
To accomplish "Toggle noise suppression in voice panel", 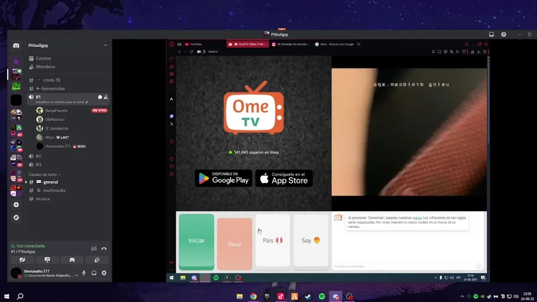I will click(x=94, y=249).
